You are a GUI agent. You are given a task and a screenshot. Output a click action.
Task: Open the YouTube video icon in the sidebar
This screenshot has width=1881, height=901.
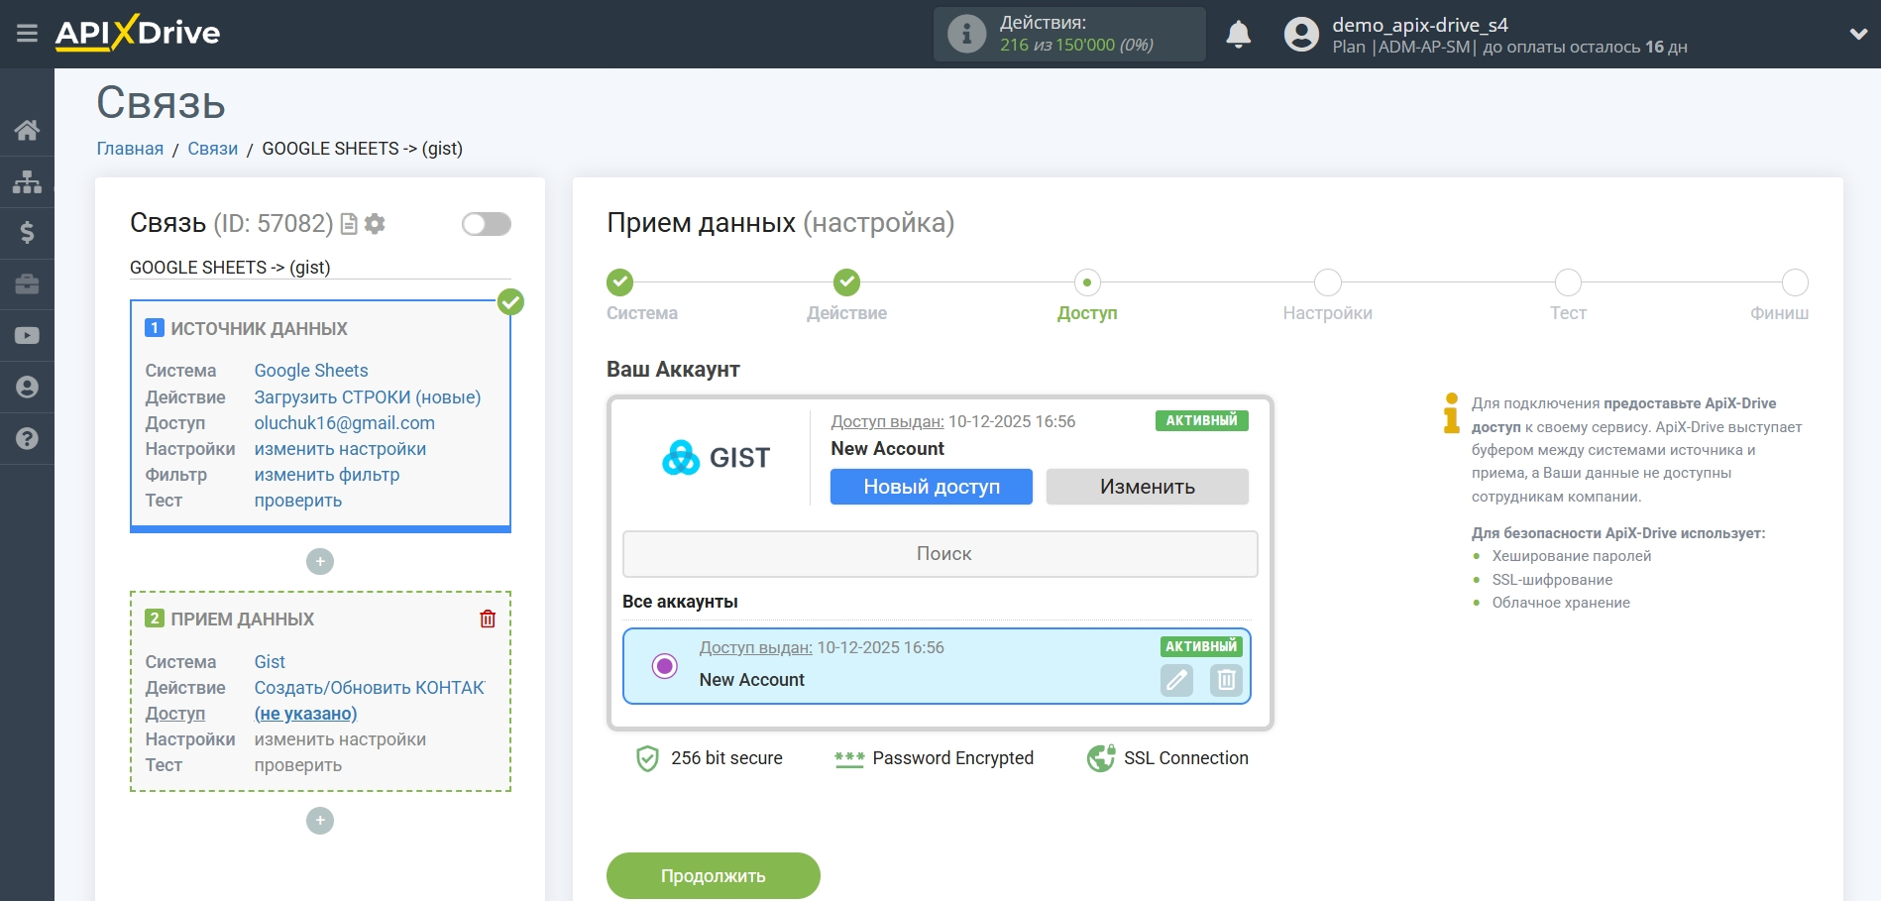pos(27,336)
